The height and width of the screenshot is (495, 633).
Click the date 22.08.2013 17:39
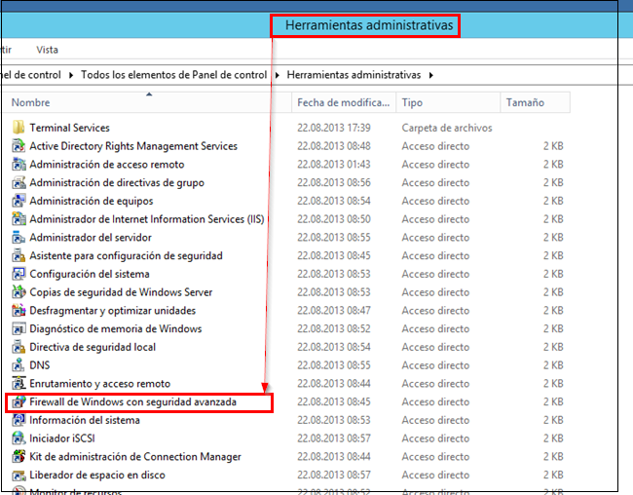click(x=334, y=128)
